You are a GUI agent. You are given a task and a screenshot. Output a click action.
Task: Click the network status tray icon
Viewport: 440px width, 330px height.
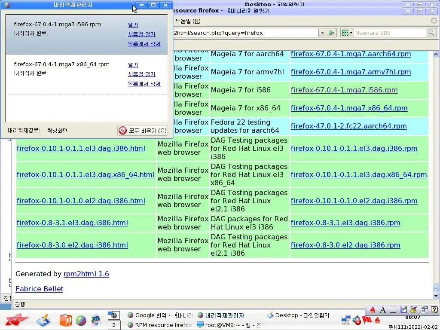coord(346,320)
